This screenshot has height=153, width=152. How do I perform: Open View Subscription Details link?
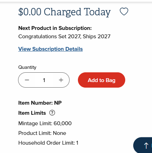pyautogui.click(x=50, y=49)
